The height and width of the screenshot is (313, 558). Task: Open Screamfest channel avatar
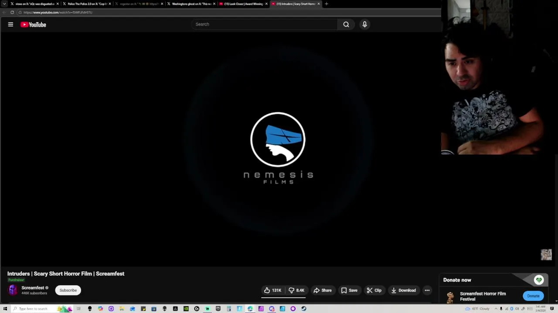(13, 290)
